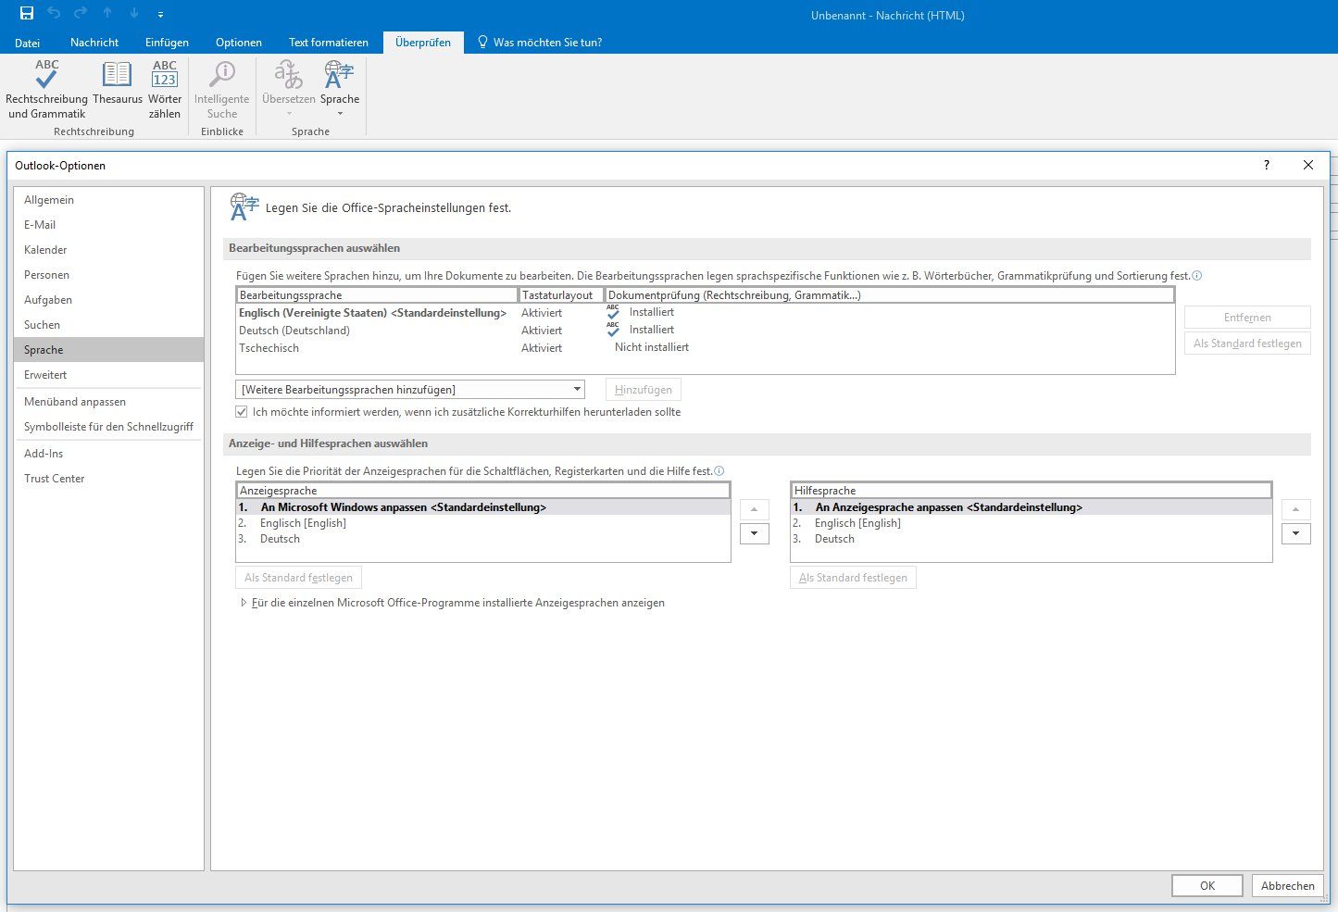The height and width of the screenshot is (912, 1338).
Task: Run Rechtschreibung und Grammatik check
Action: [x=46, y=90]
